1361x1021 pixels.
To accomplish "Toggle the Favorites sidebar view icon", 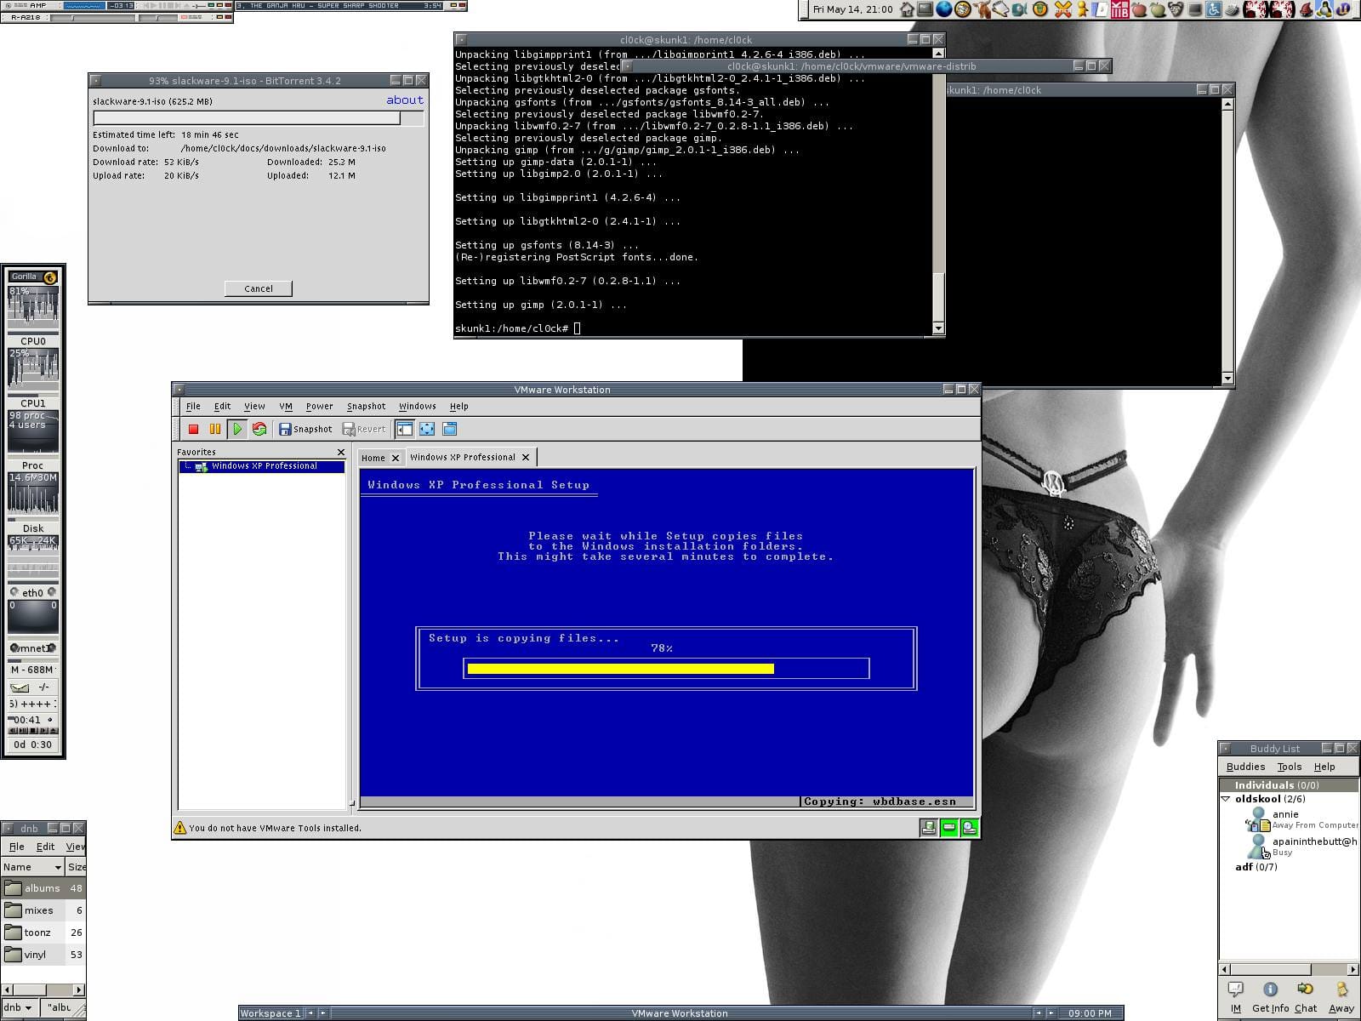I will (405, 430).
